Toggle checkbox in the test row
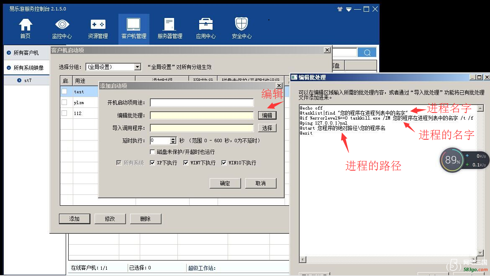Image resolution: width=490 pixels, height=276 pixels. (x=64, y=92)
